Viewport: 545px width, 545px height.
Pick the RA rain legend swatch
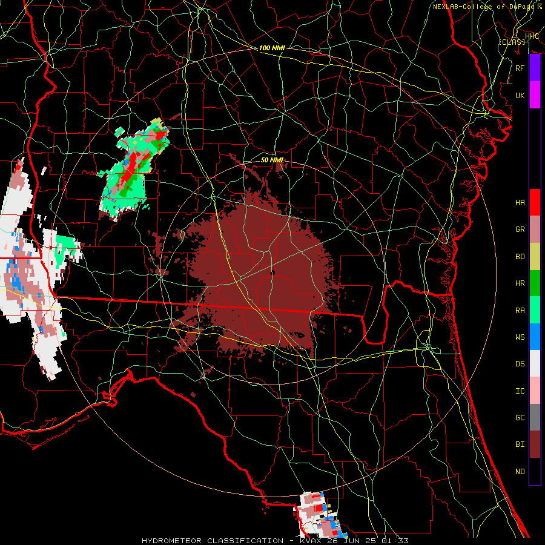(535, 310)
